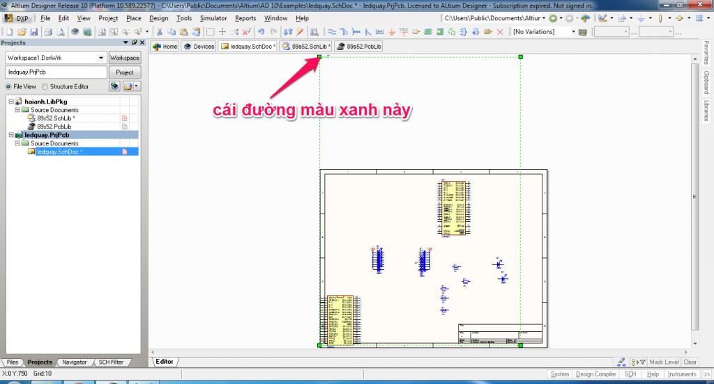Click the Mask Level button
Image resolution: width=714 pixels, height=384 pixels.
(664, 362)
